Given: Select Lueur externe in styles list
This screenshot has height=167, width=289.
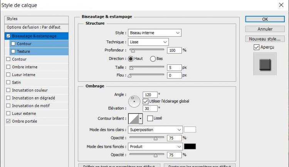Looking at the screenshot, I should pos(24,113).
